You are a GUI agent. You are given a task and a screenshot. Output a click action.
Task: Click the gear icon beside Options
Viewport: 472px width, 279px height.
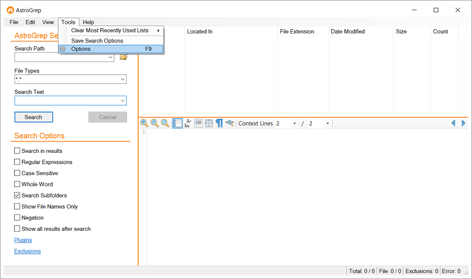click(x=63, y=49)
